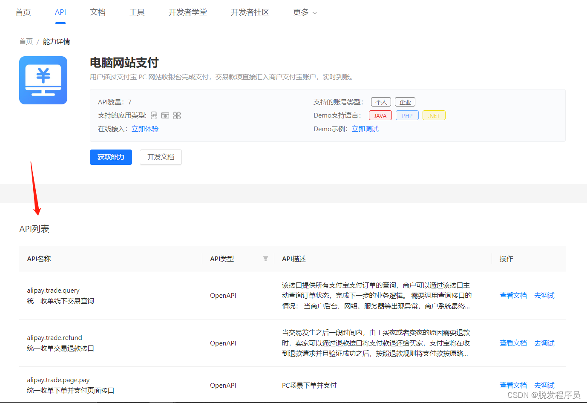
Task: View docs for alipay.trade.page.pay
Action: 513,385
